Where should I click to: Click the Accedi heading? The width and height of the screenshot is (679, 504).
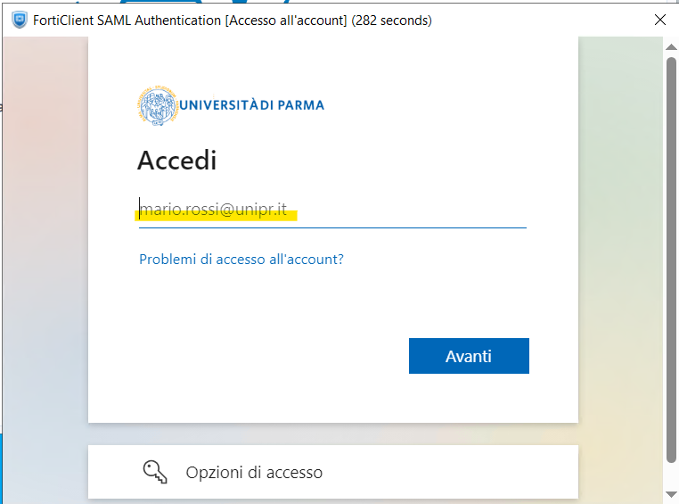[x=177, y=161]
